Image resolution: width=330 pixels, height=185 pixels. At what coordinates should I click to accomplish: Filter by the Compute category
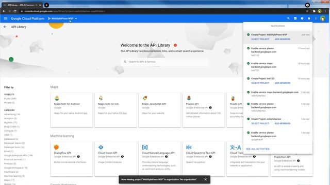click(10, 131)
